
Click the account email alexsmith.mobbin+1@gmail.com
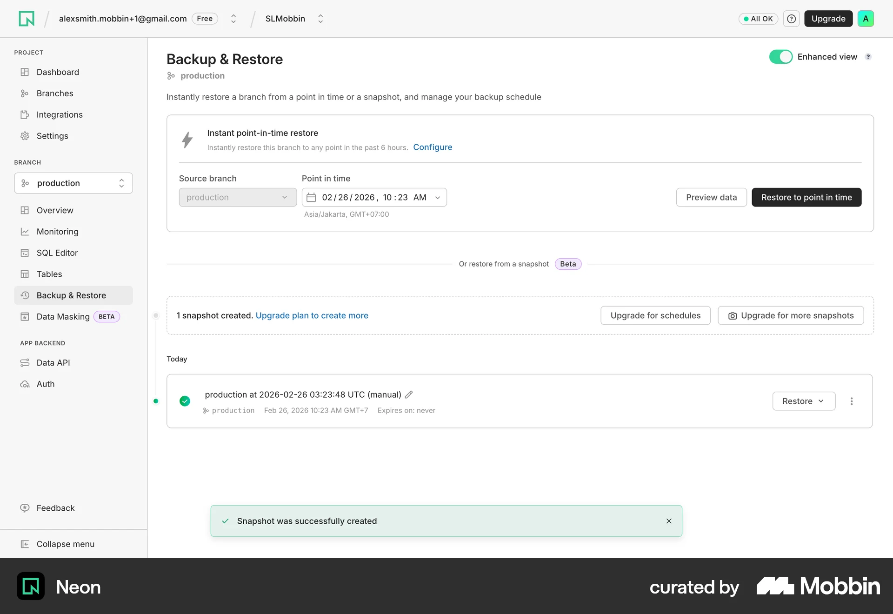pyautogui.click(x=123, y=19)
